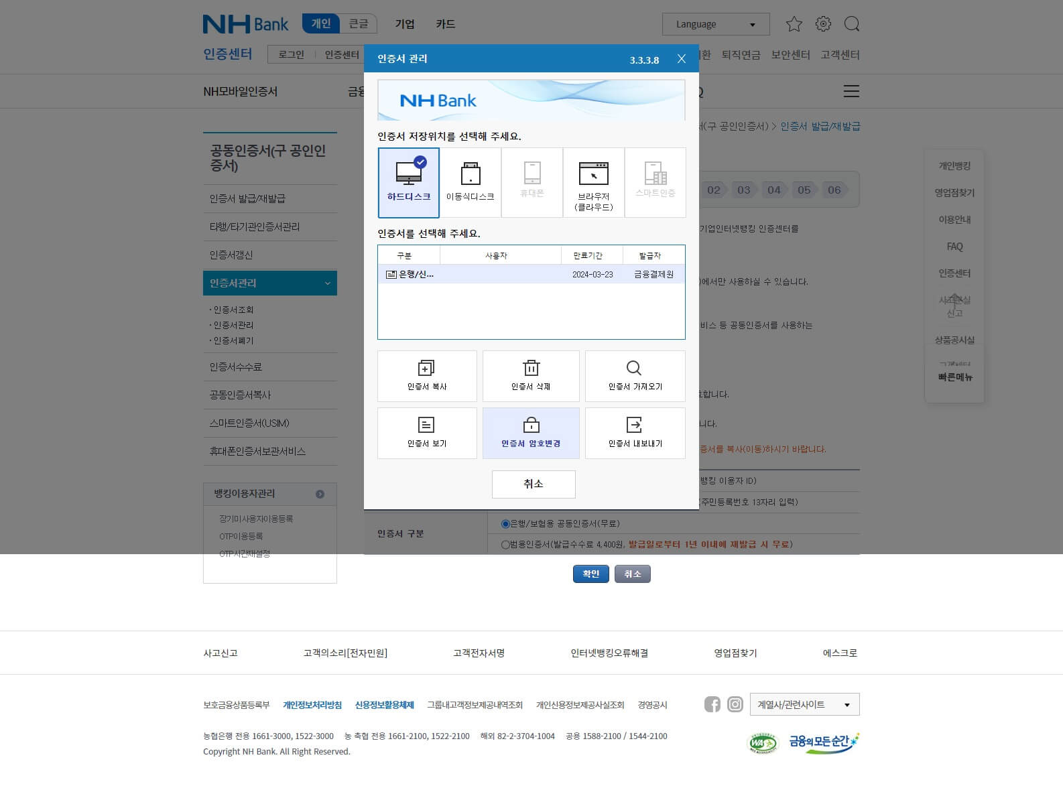Switch to 큰글 large text mode
Viewport: 1063px width, 786px height.
coord(359,23)
